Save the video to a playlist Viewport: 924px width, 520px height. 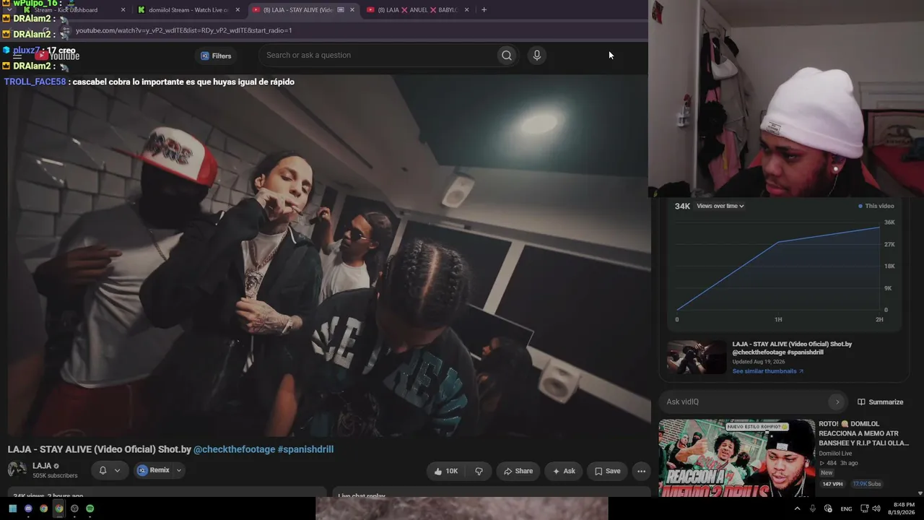[607, 471]
